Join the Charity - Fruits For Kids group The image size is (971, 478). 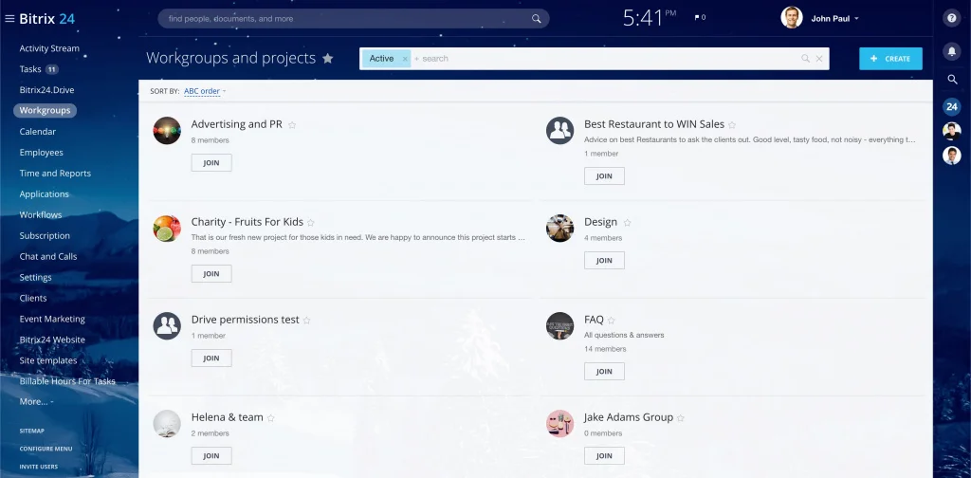(x=211, y=274)
